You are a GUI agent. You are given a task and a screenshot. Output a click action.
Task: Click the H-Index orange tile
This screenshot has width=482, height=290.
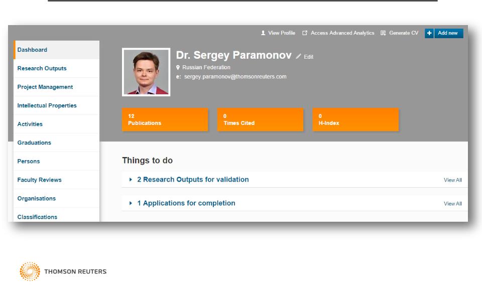(x=355, y=119)
